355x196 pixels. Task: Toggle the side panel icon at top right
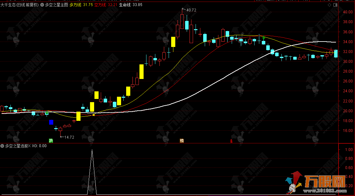pos(335,5)
